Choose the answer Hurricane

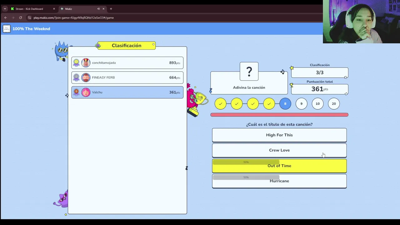[x=279, y=181]
